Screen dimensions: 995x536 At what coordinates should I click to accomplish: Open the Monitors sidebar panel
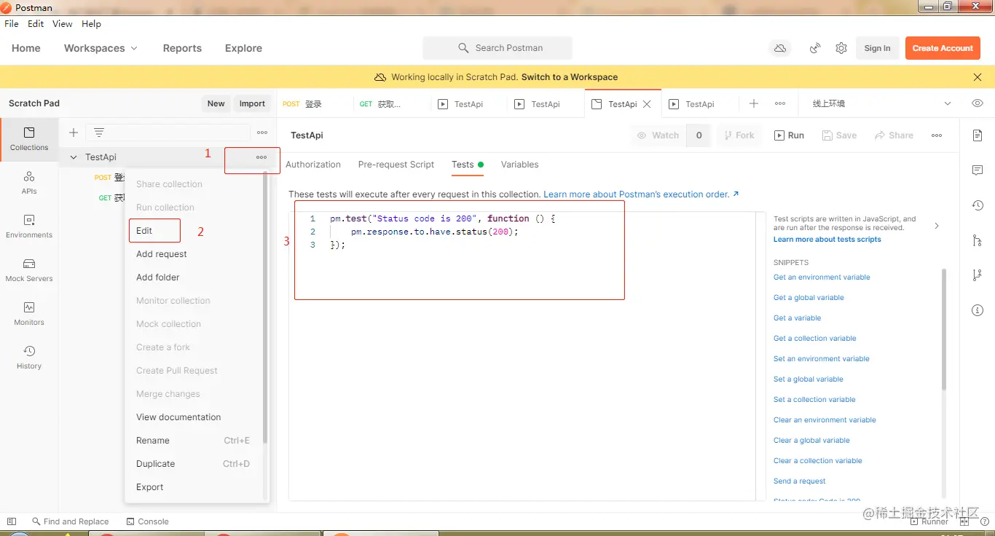click(29, 313)
